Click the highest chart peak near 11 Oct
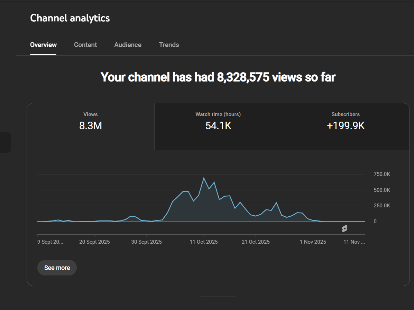Screen dimensions: 414x310 click(204, 178)
